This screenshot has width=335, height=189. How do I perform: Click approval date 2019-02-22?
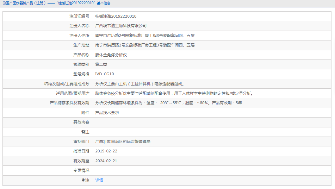106,151
